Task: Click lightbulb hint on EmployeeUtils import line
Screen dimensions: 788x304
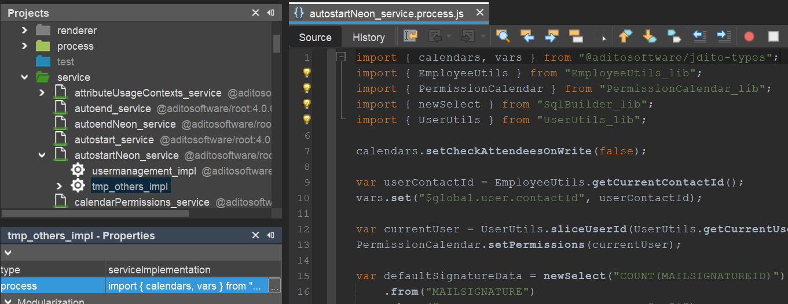Action: coord(307,73)
